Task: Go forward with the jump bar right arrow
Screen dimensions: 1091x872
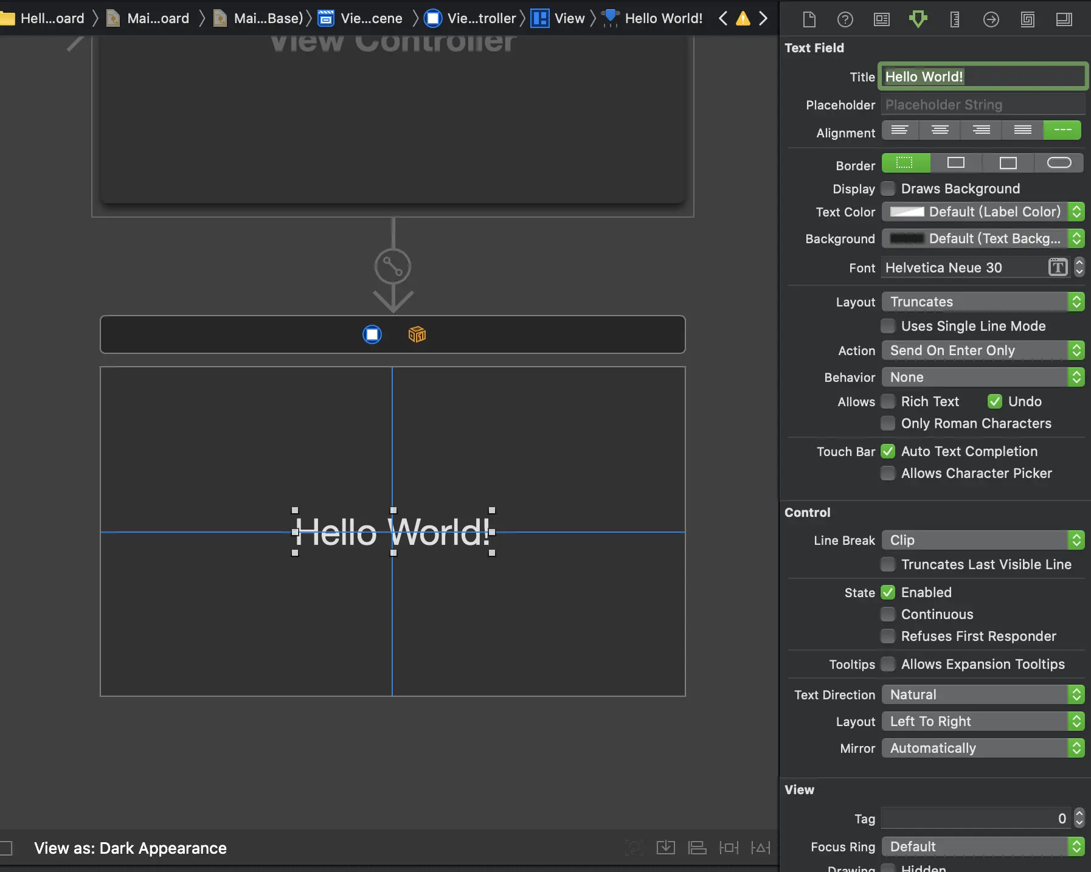Action: tap(763, 18)
